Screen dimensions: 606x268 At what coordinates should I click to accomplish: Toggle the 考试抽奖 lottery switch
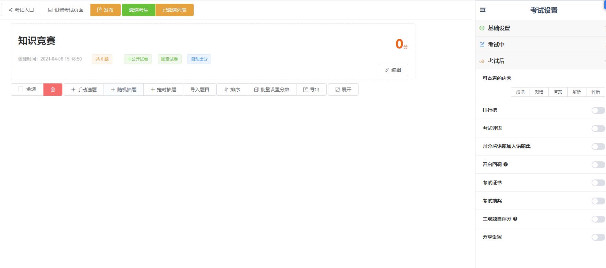[x=598, y=201]
